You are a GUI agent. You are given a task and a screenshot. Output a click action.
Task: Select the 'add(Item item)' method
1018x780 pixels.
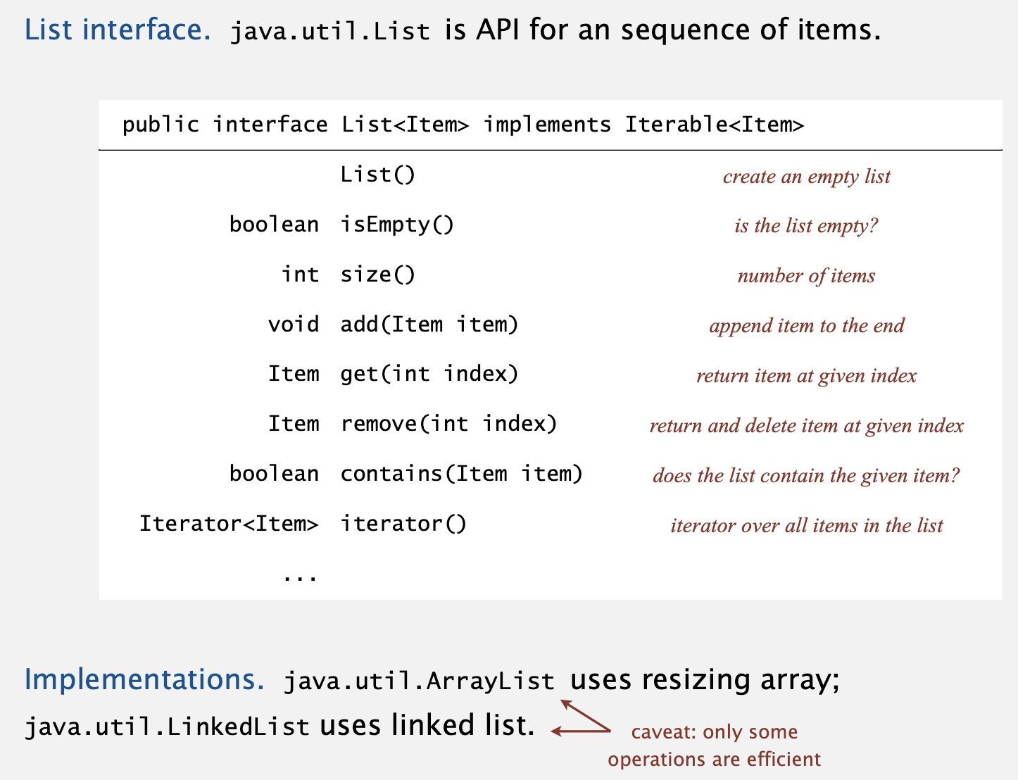429,324
